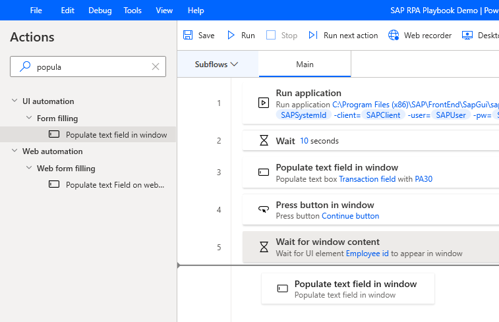Open the Edit menu
This screenshot has height=322, width=499.
point(67,11)
